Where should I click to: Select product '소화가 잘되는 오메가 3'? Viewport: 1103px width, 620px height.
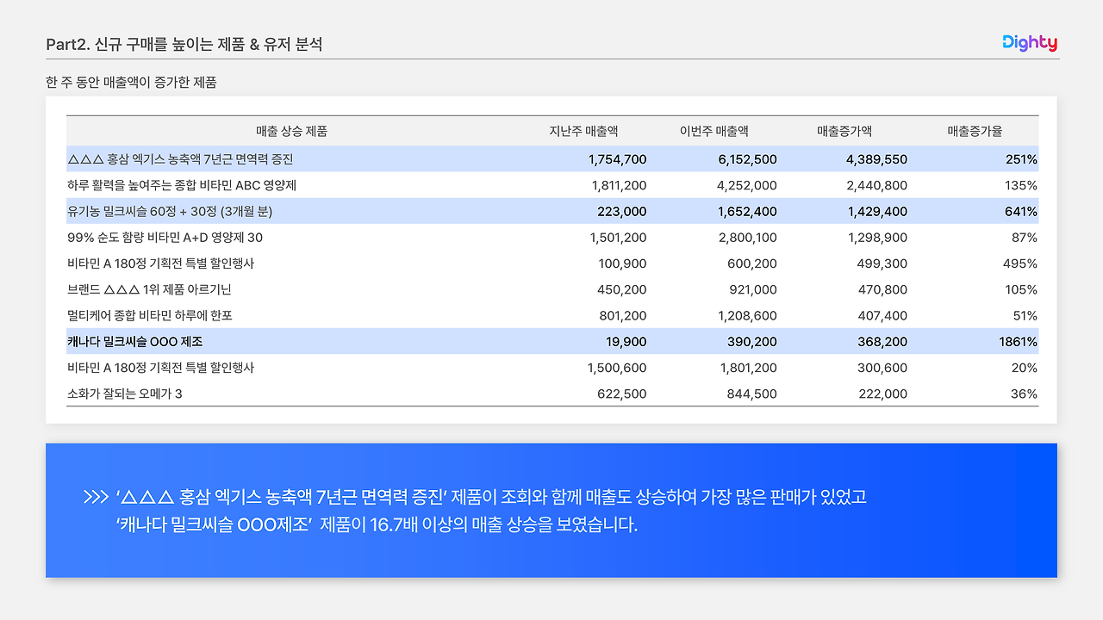coord(125,394)
